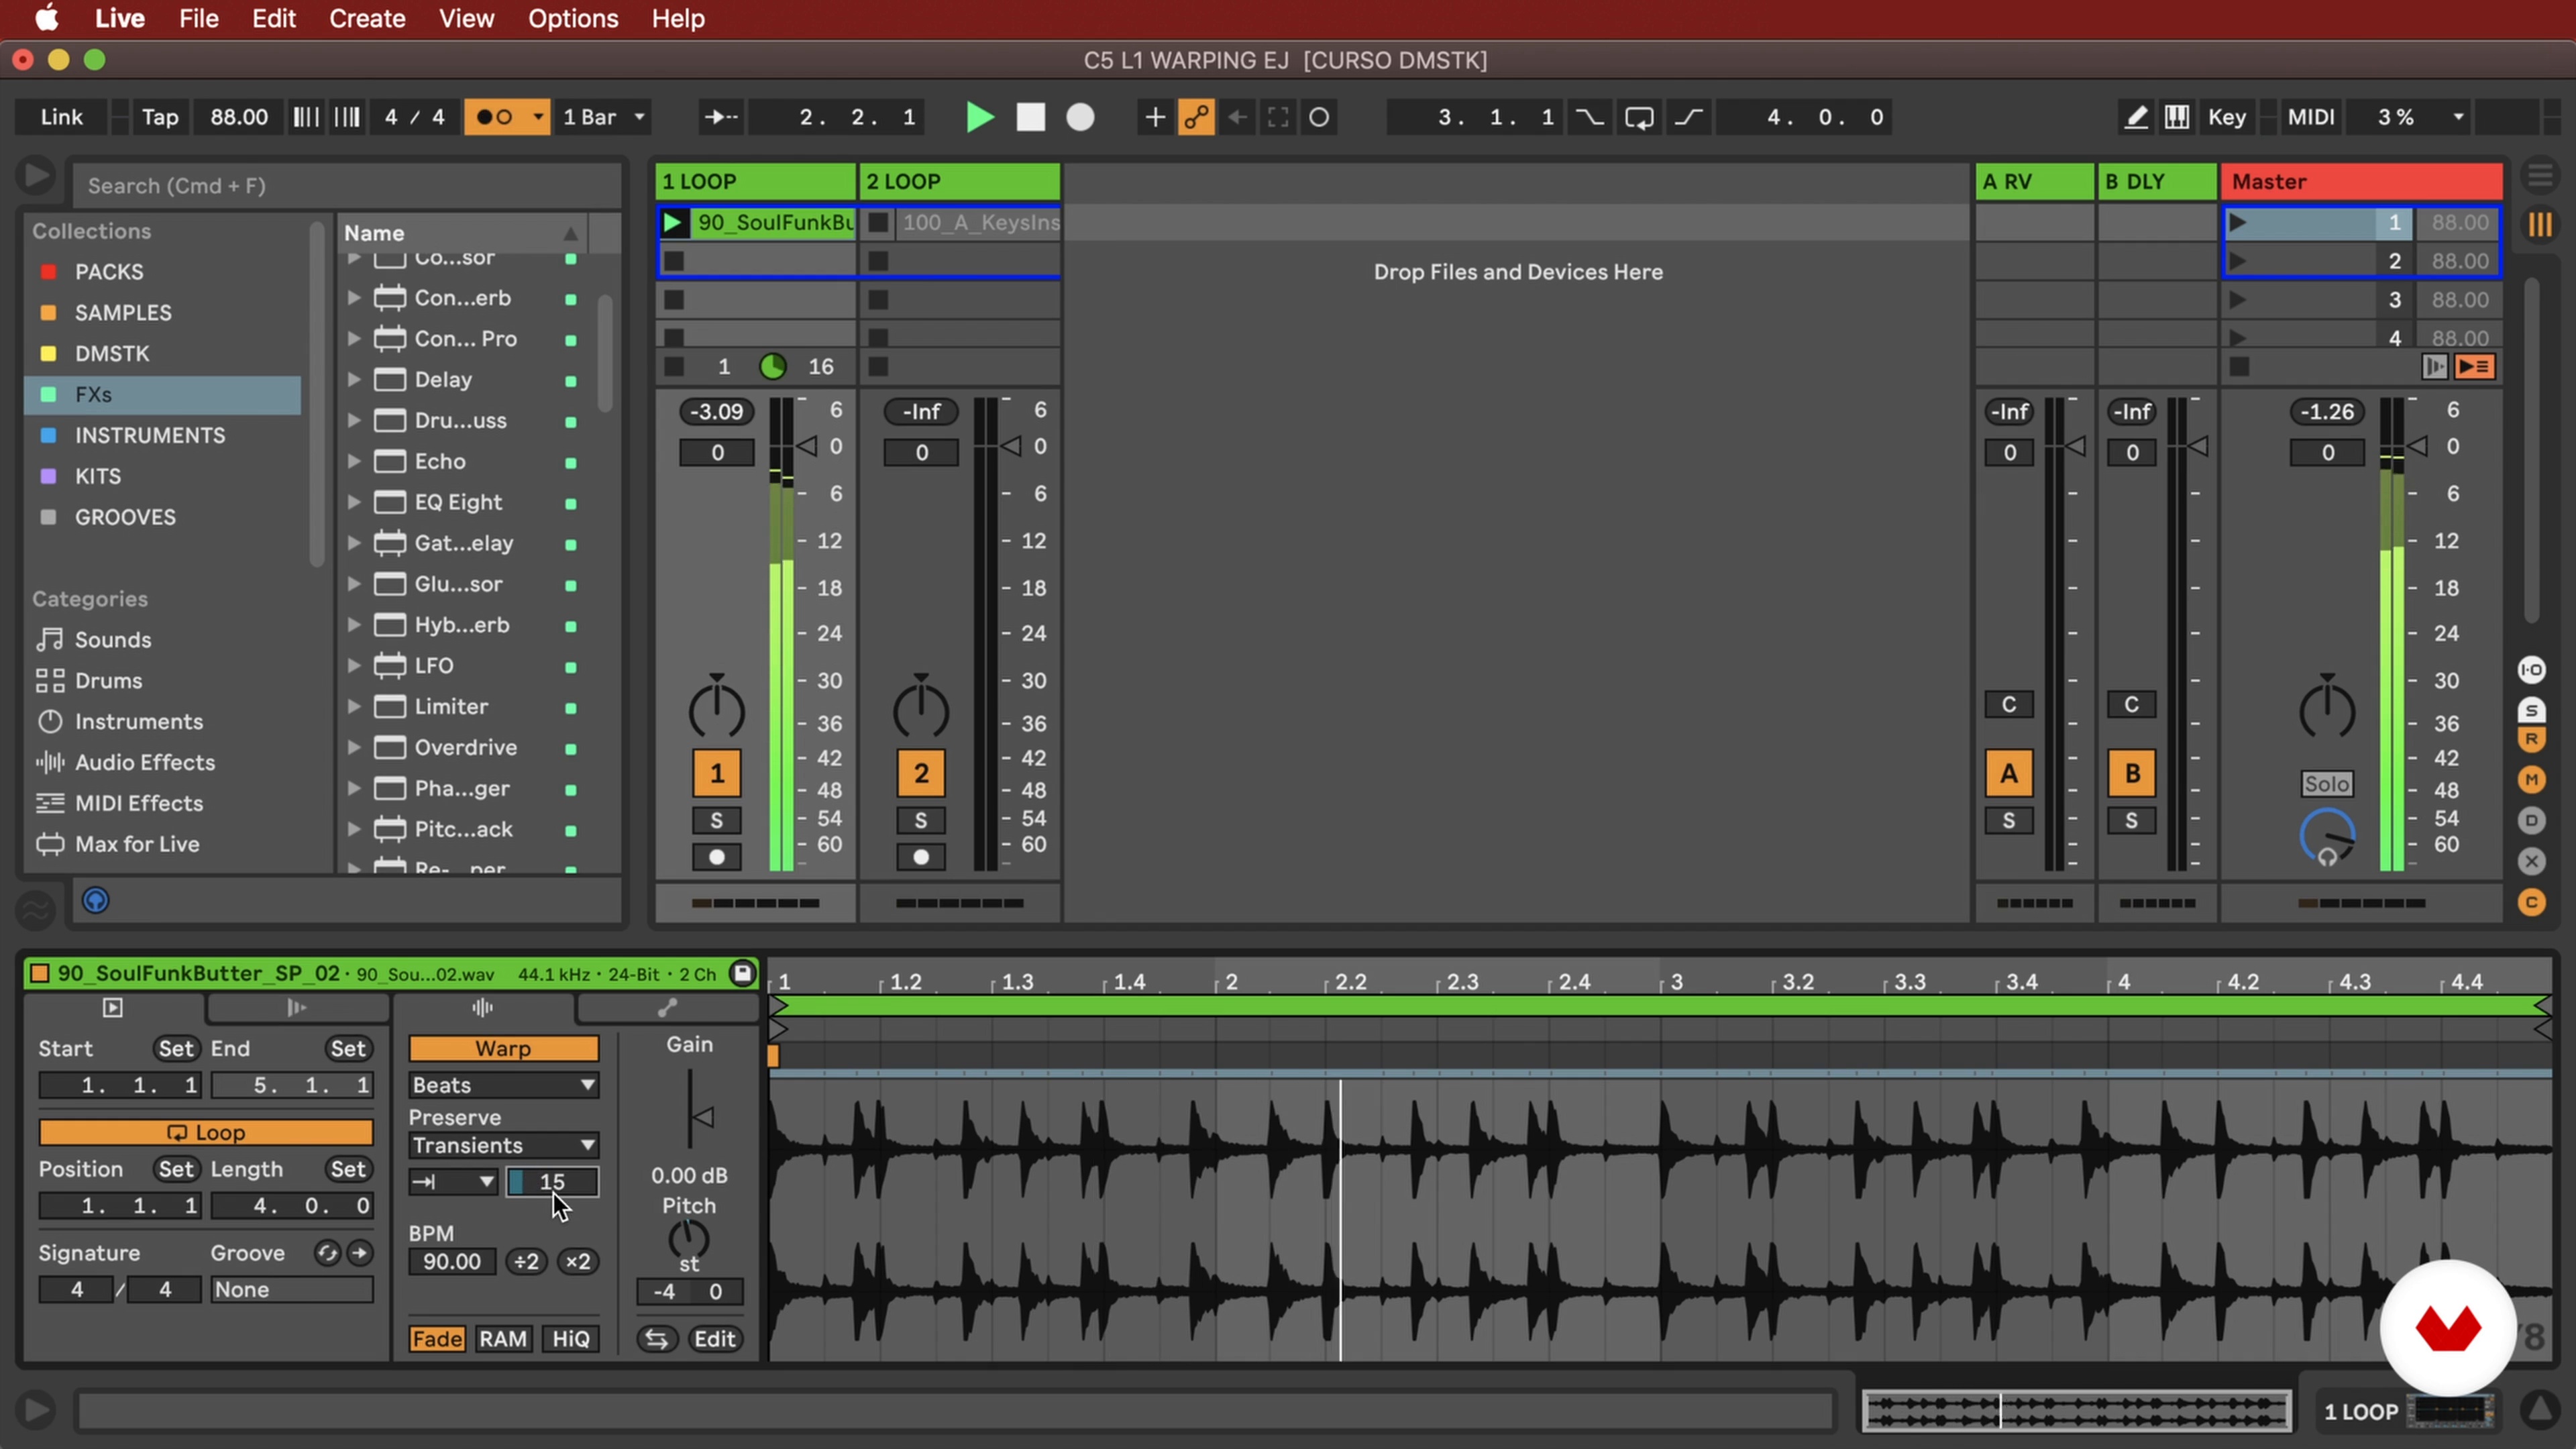Toggle the clip Warp button
The image size is (2576, 1449).
click(503, 1049)
